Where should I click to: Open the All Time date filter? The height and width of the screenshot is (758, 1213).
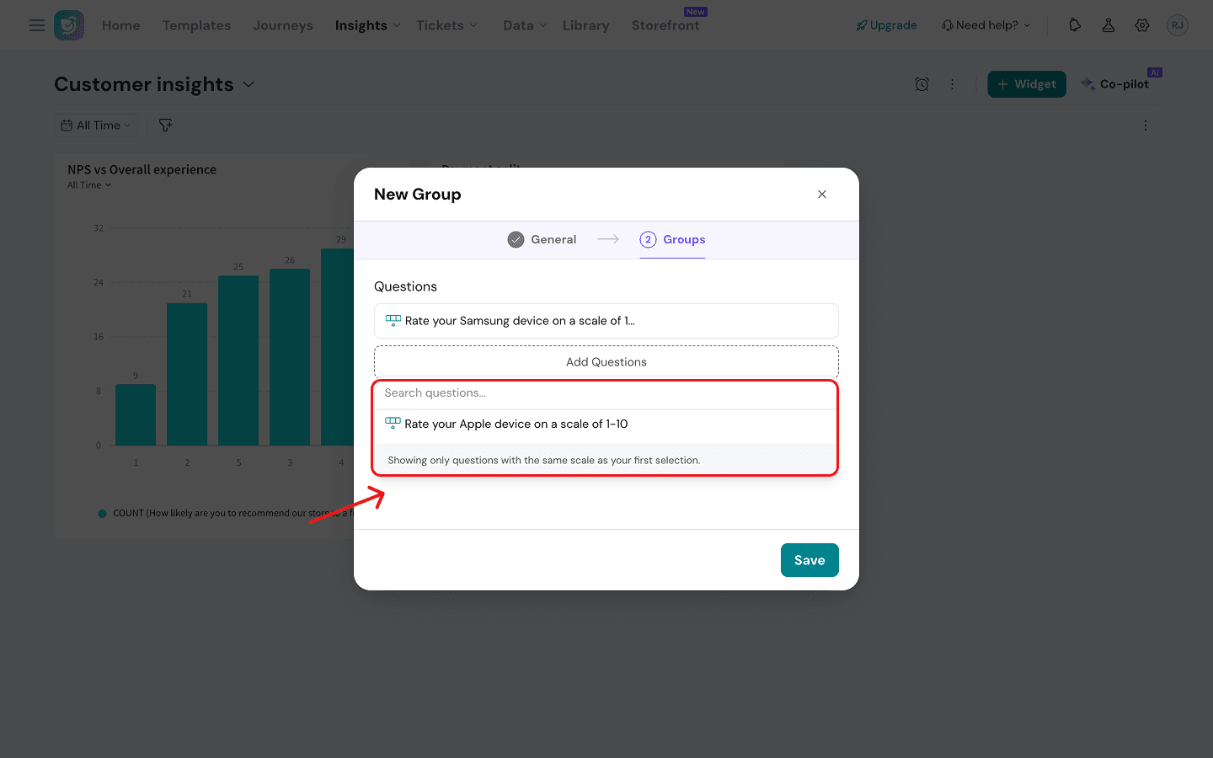point(96,125)
